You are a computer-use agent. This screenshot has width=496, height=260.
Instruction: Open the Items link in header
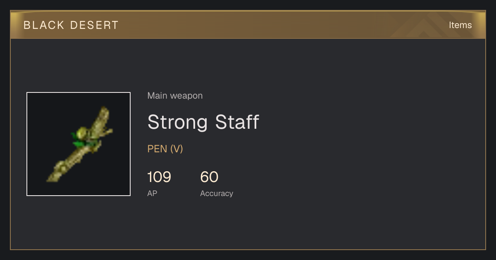click(x=460, y=25)
